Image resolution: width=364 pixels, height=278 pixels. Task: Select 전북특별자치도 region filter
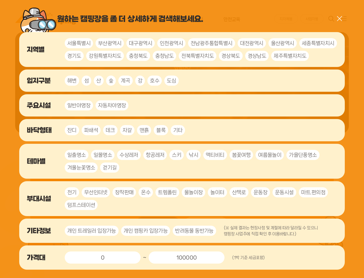coord(198,56)
